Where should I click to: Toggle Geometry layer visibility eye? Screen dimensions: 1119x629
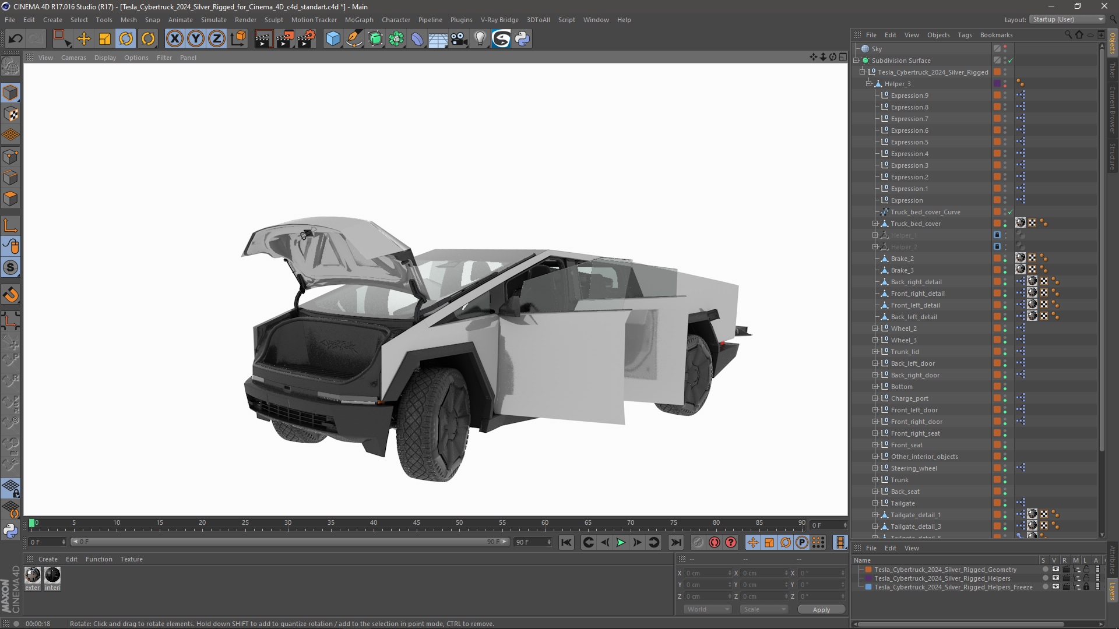point(1055,570)
